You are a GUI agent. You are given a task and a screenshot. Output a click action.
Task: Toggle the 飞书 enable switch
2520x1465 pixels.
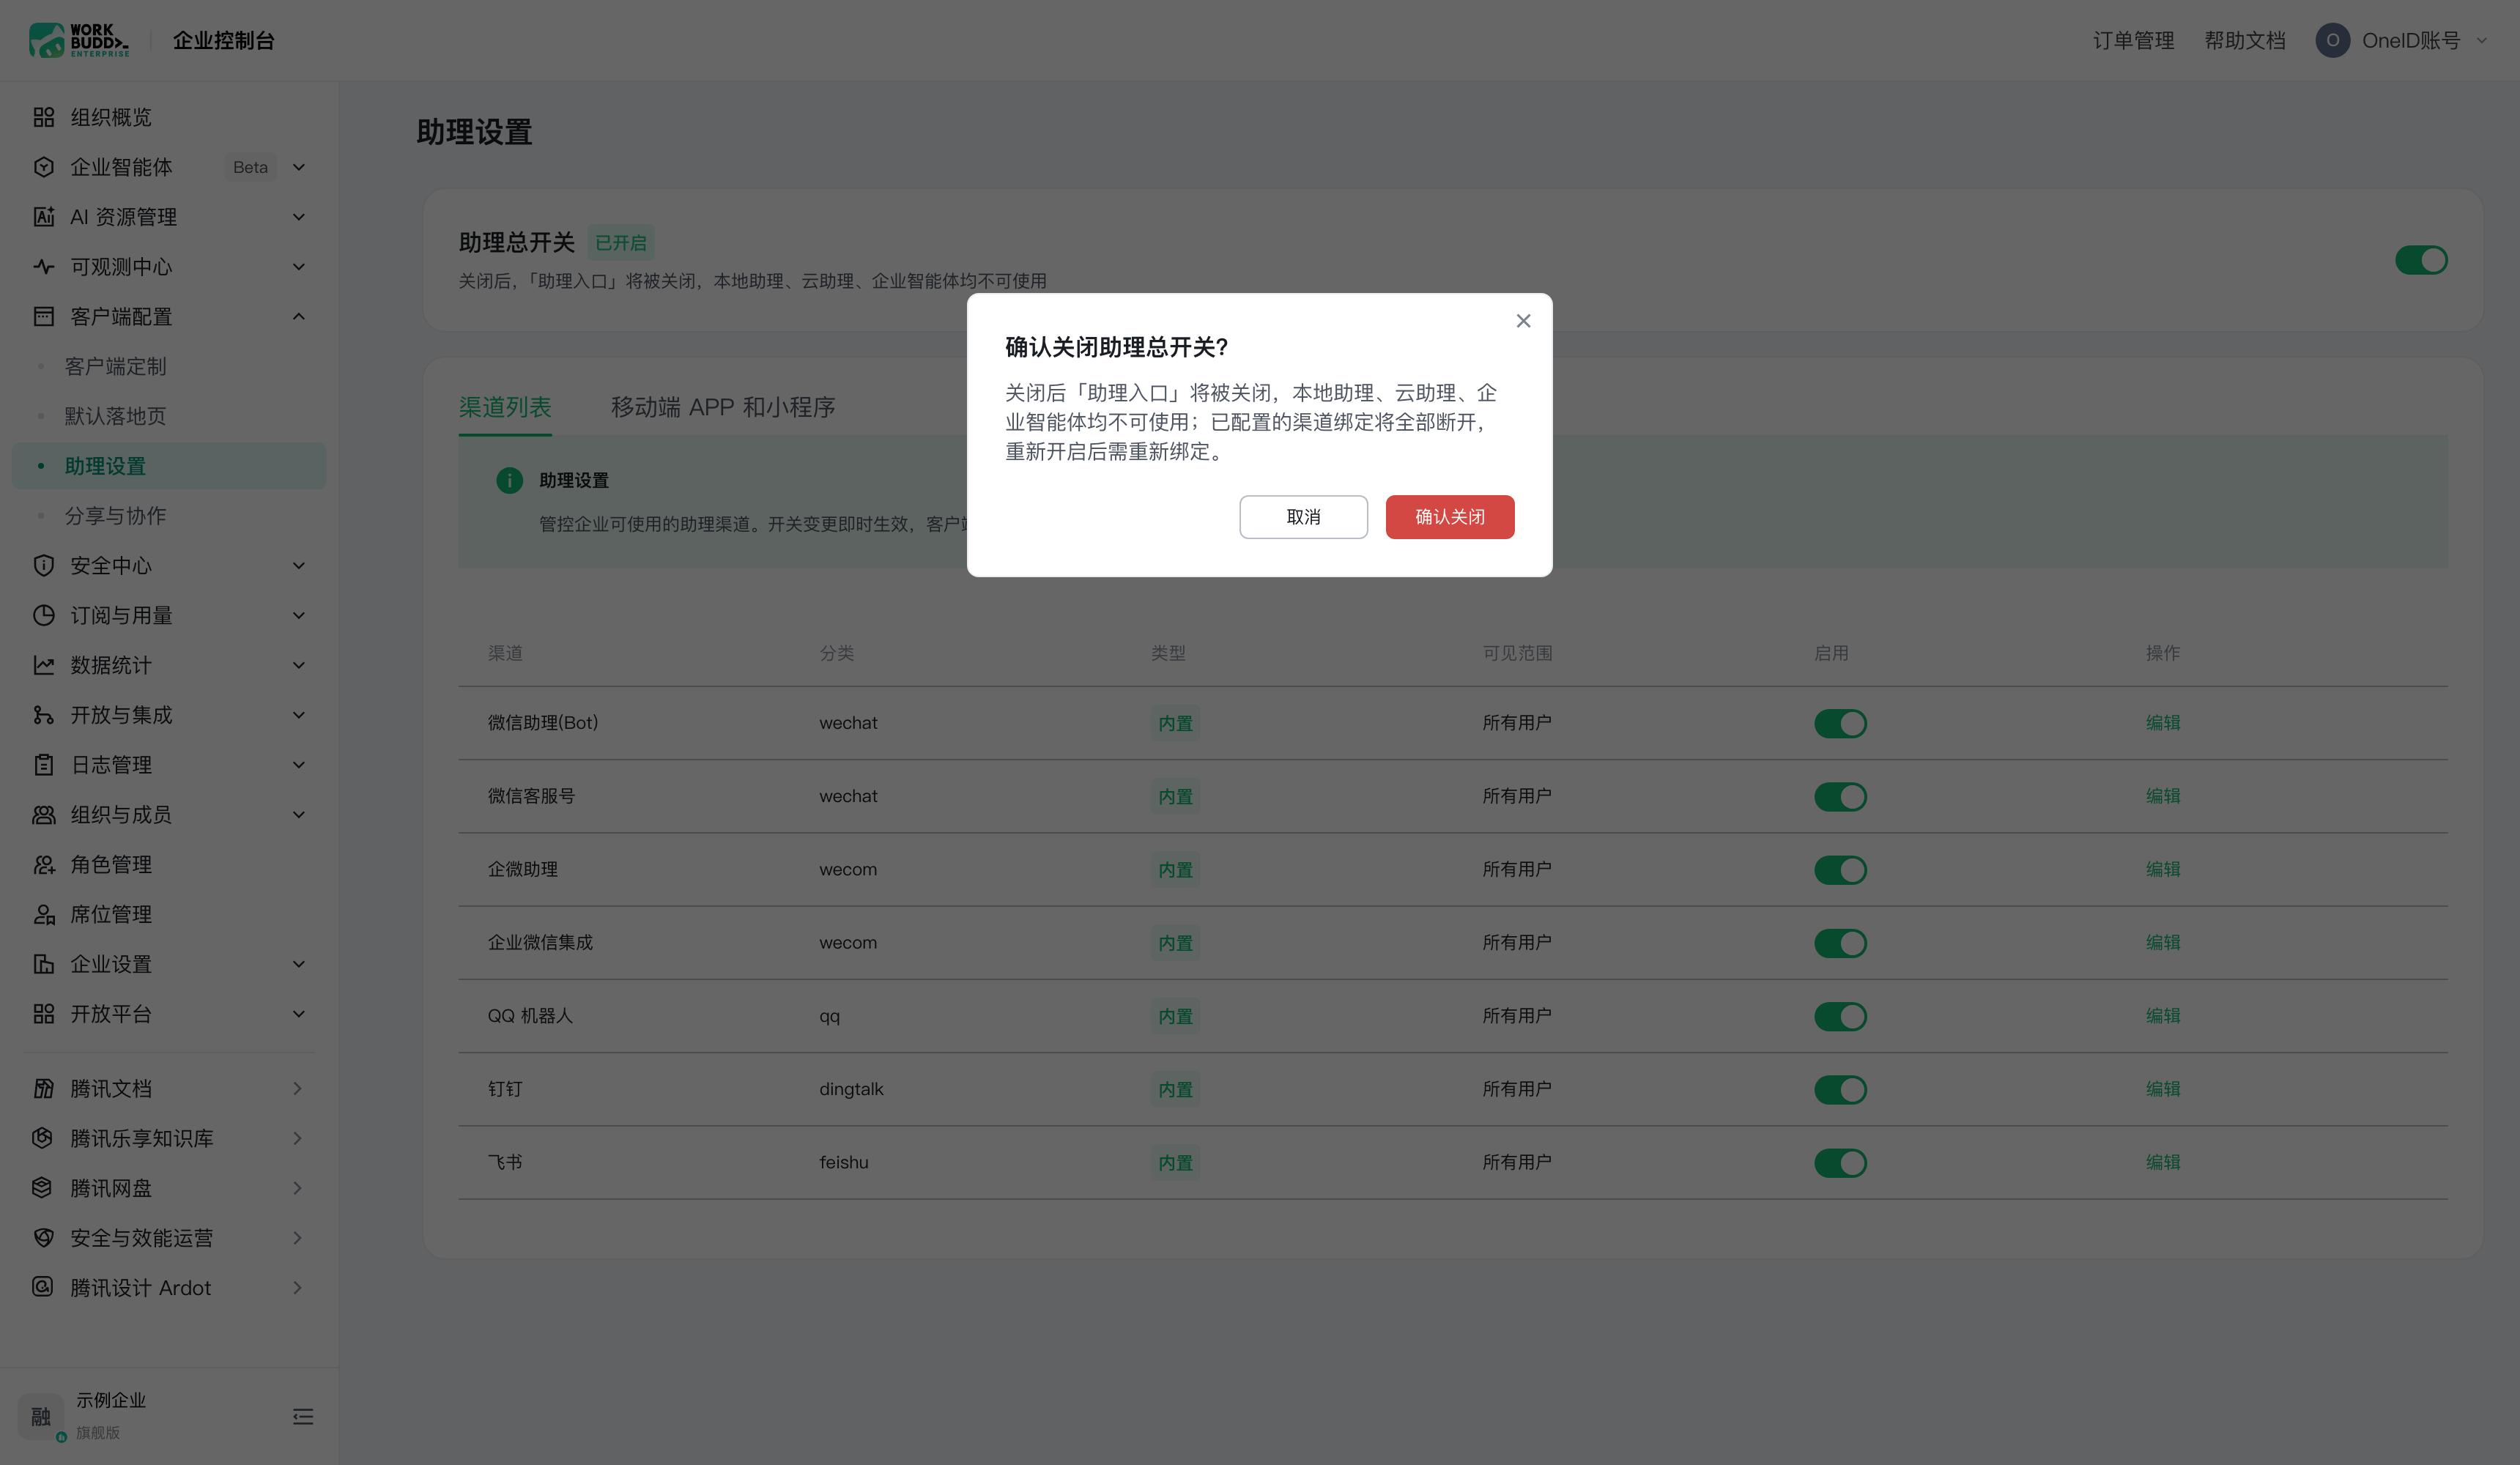coord(1840,1163)
